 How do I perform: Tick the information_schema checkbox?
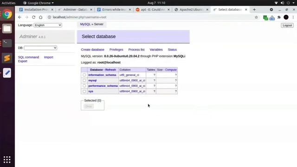coord(84,75)
